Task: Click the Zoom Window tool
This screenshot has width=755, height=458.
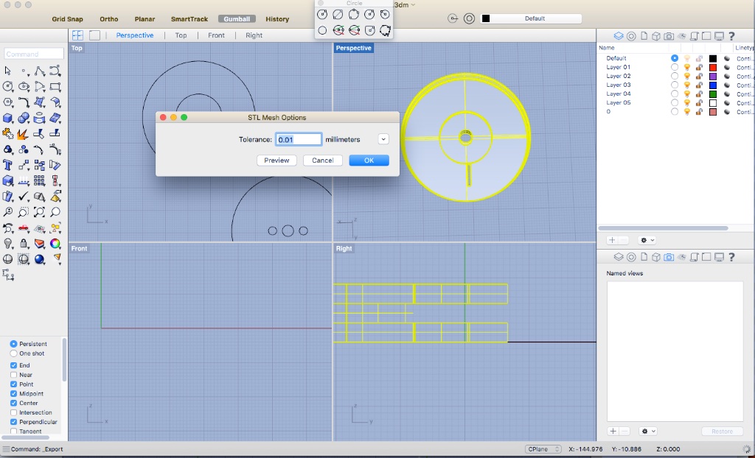Action: coord(24,211)
